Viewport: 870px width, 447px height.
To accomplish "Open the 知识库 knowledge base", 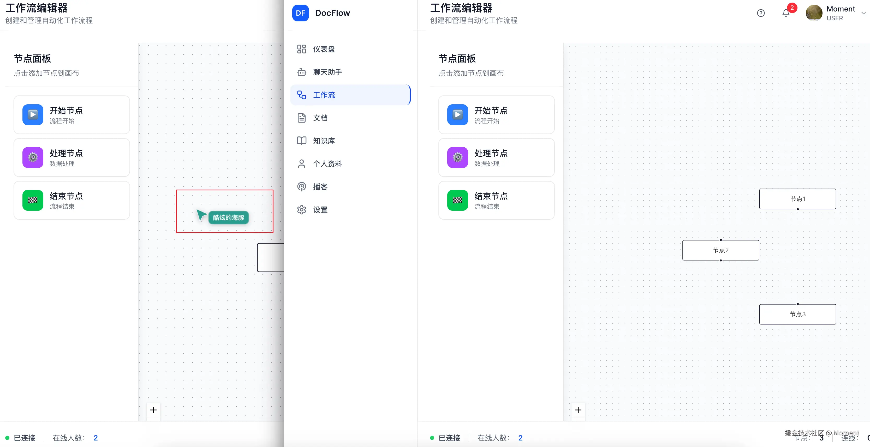I will (x=324, y=141).
